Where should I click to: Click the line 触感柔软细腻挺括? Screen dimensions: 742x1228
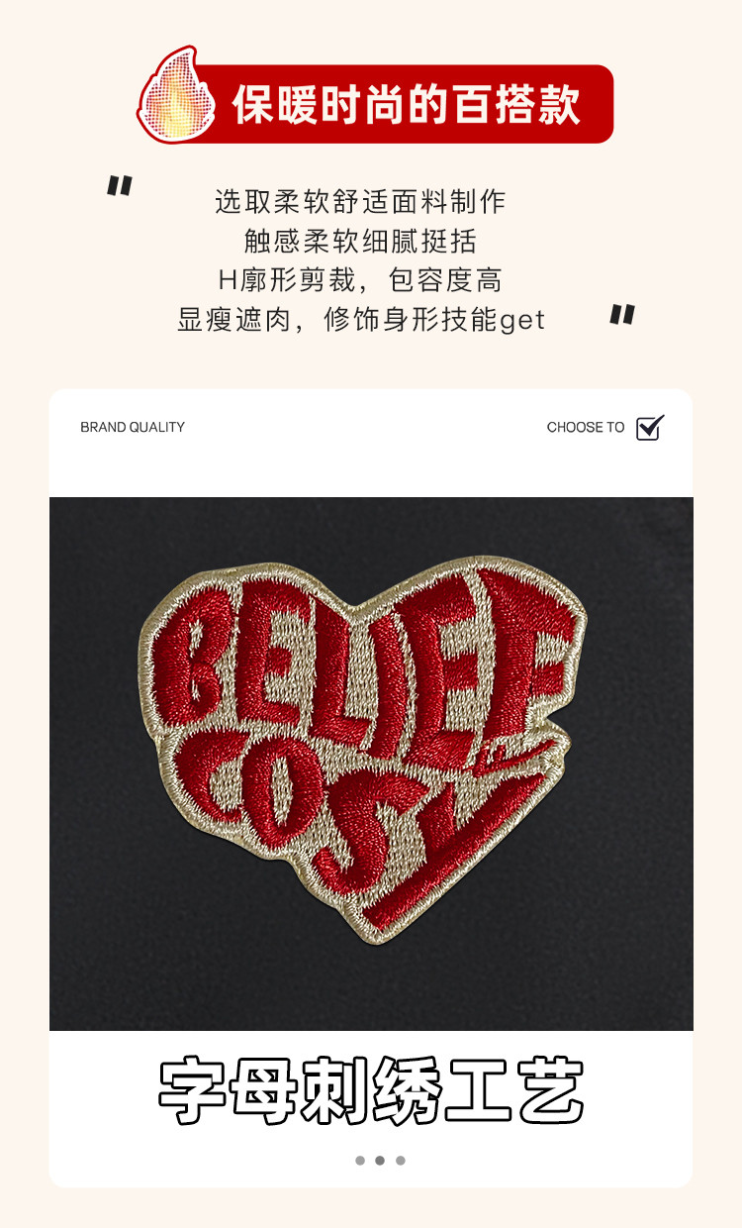360,241
